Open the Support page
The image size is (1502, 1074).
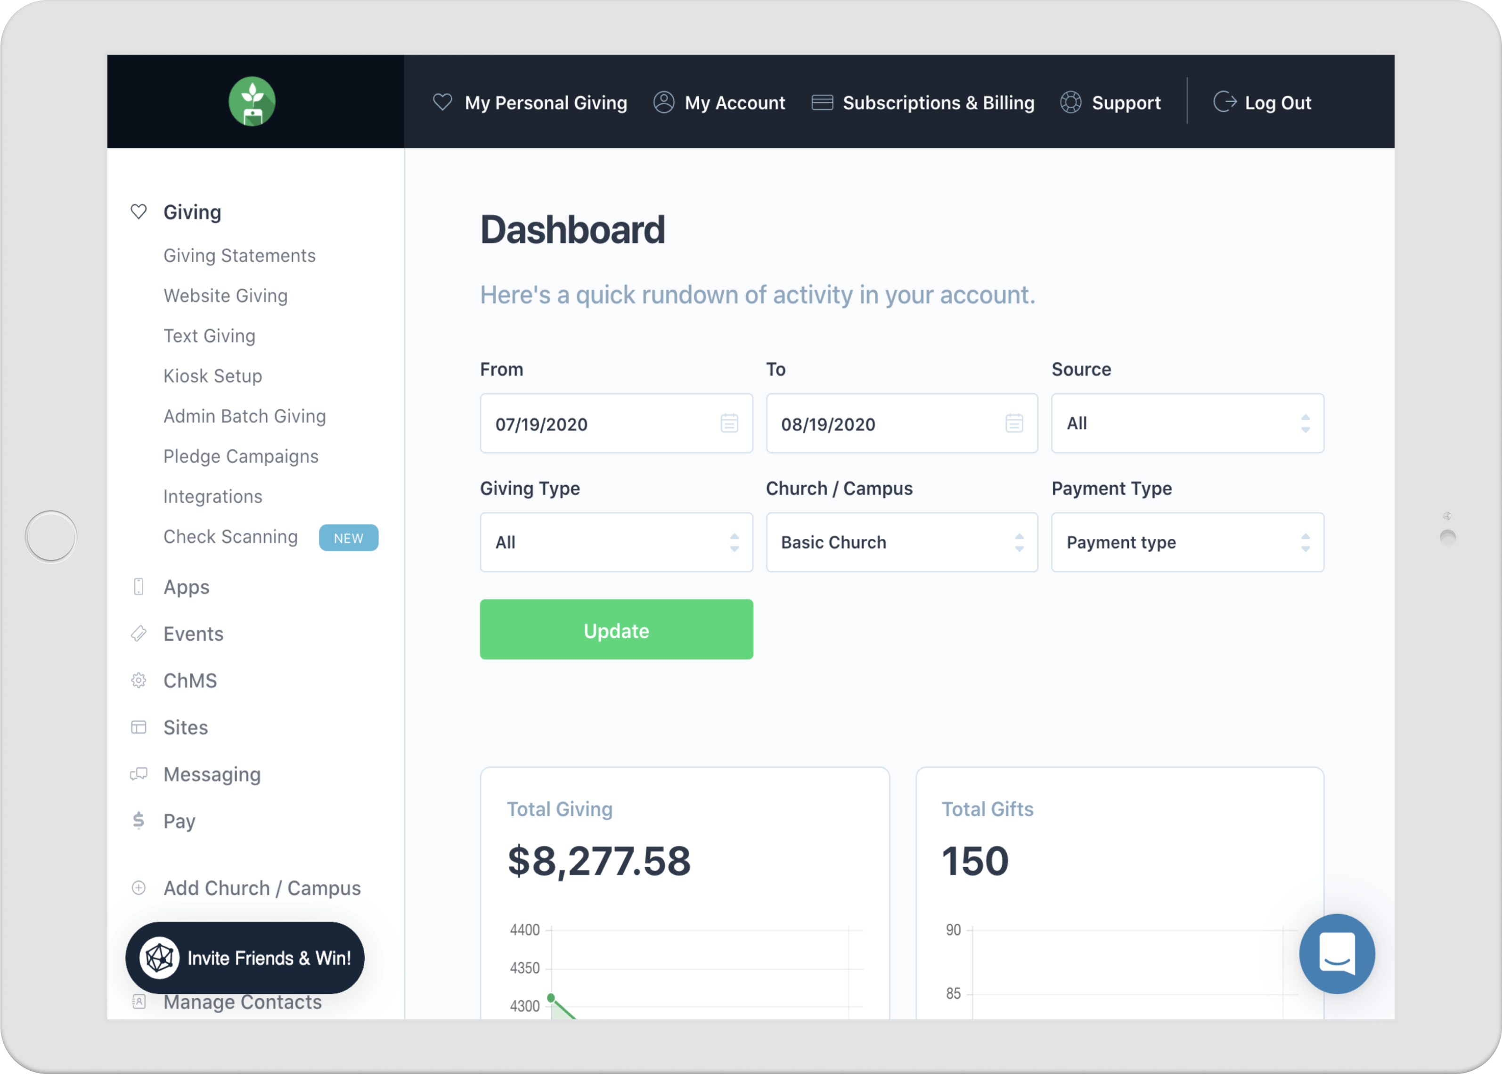1126,103
